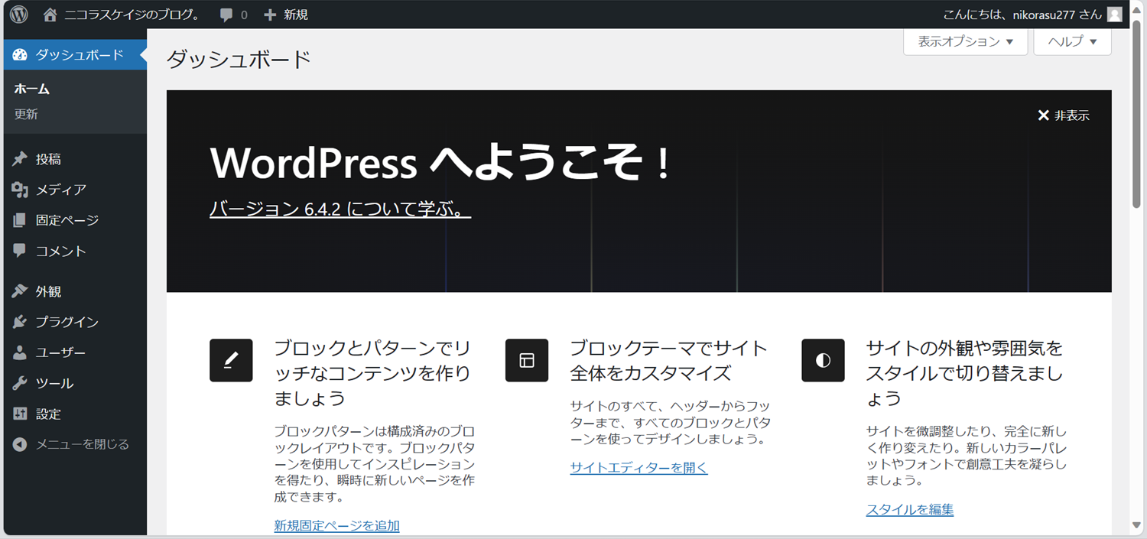Screen dimensions: 1147x539
Task: Expand the ヘルプ dropdown
Action: (x=1072, y=41)
